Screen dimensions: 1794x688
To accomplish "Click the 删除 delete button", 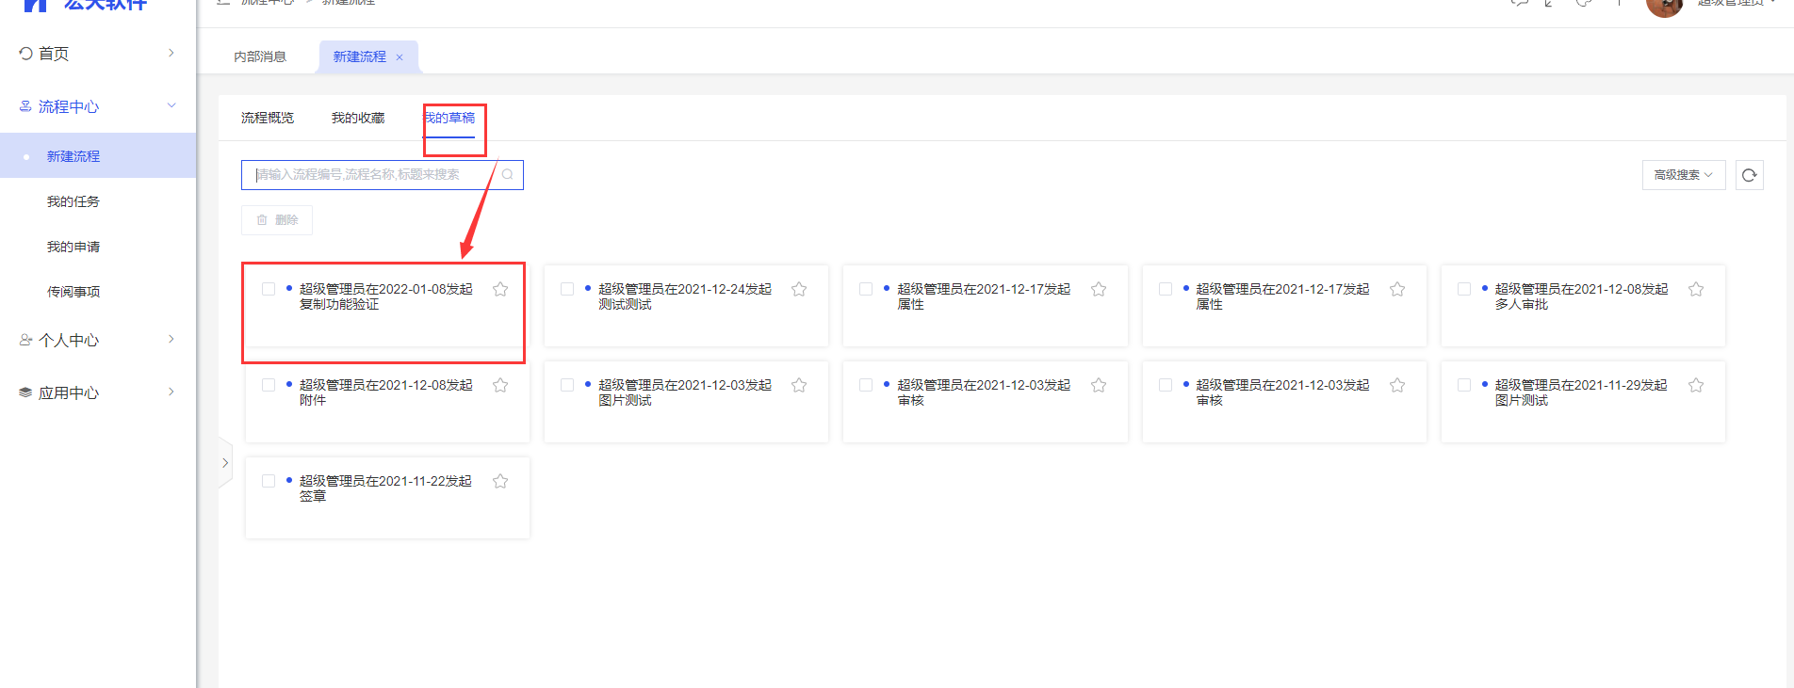I will point(277,220).
